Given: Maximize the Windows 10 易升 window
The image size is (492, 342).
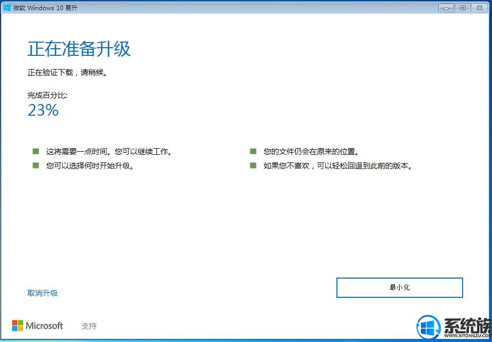Looking at the screenshot, I should [463, 8].
